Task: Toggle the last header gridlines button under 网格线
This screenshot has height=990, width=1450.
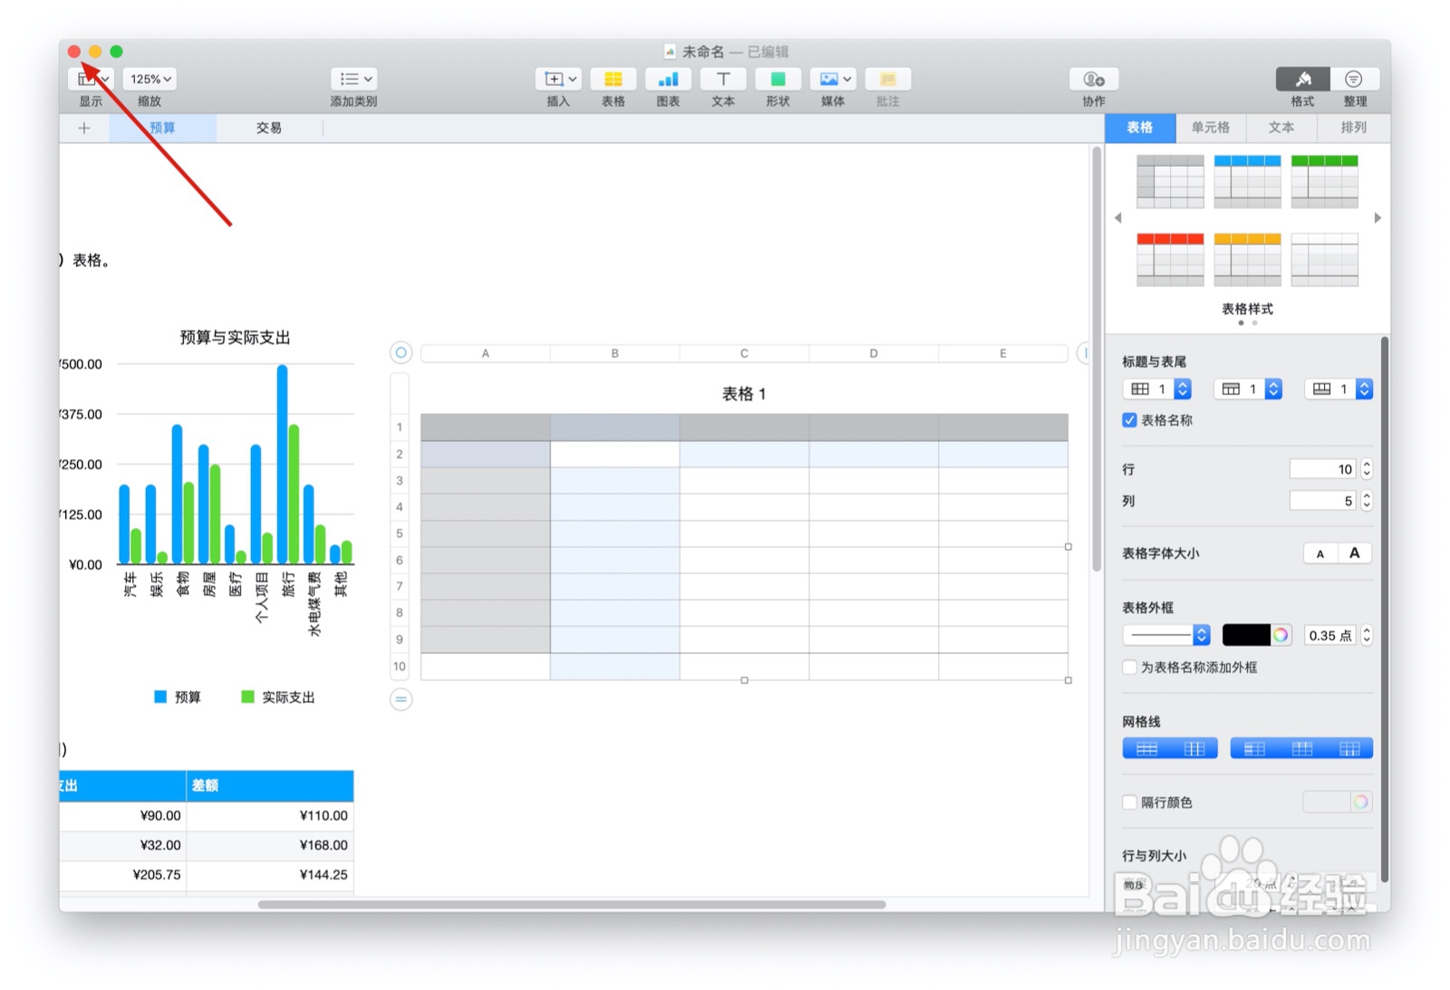Action: point(1349,748)
